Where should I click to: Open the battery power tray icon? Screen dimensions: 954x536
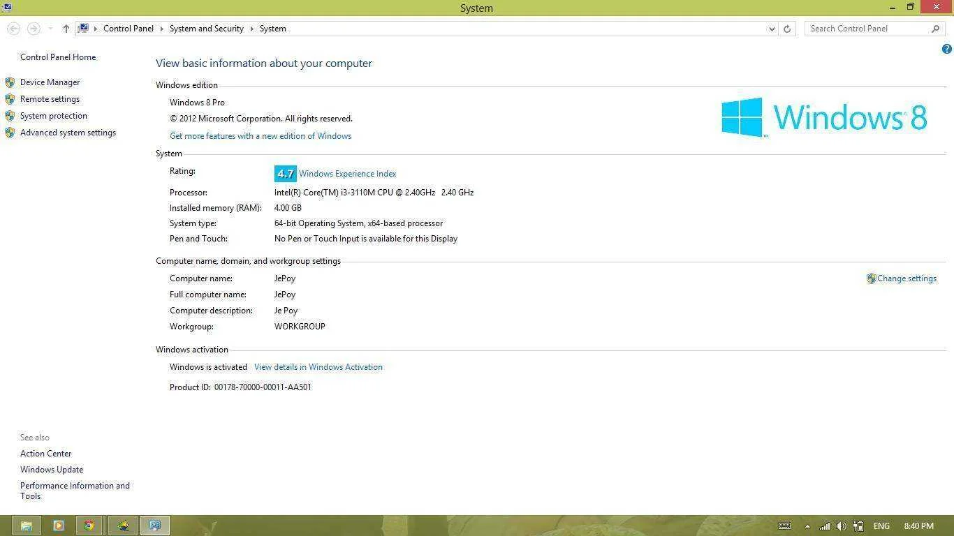pos(858,526)
